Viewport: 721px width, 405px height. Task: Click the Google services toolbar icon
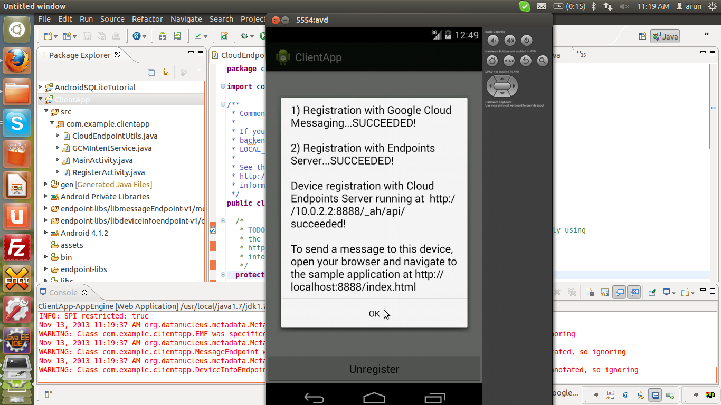pyautogui.click(x=137, y=36)
